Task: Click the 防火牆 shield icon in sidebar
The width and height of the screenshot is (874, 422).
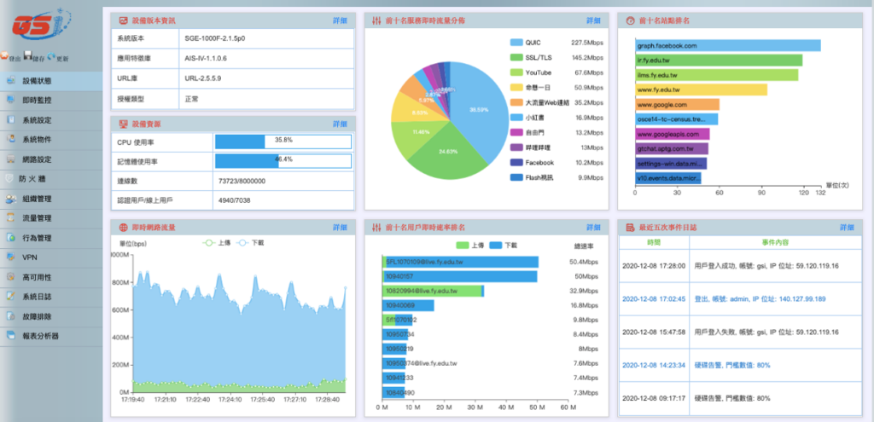Action: (10, 178)
